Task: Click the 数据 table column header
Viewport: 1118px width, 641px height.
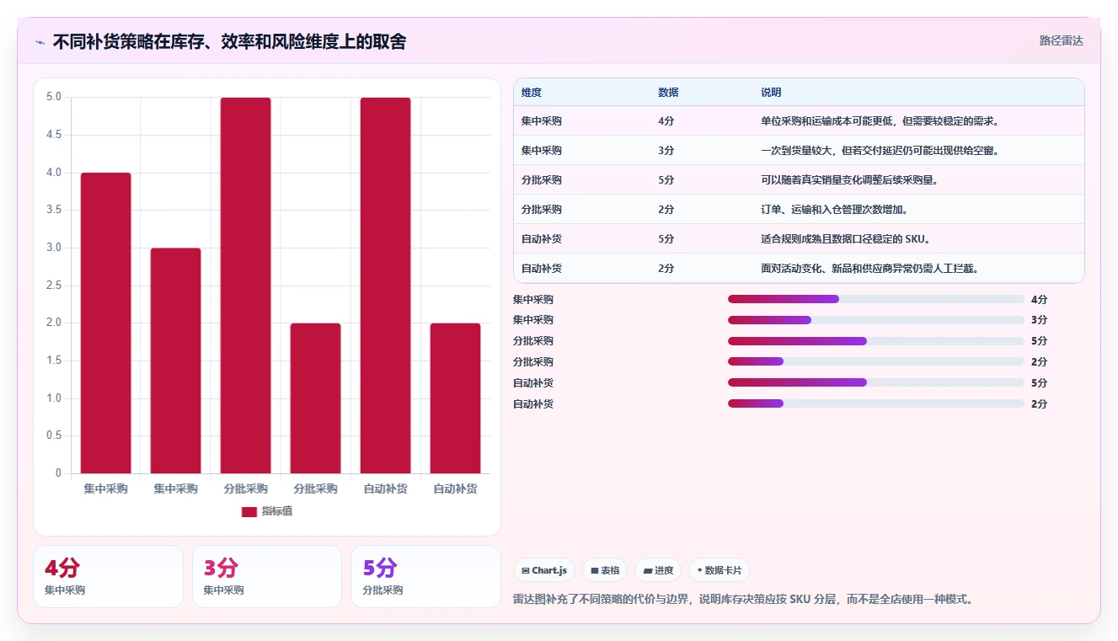Action: pos(669,93)
